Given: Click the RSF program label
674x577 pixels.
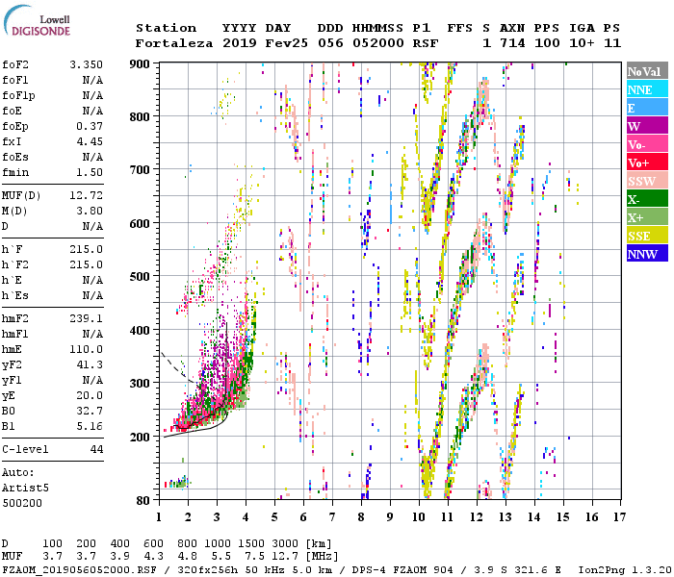Looking at the screenshot, I should [x=426, y=43].
